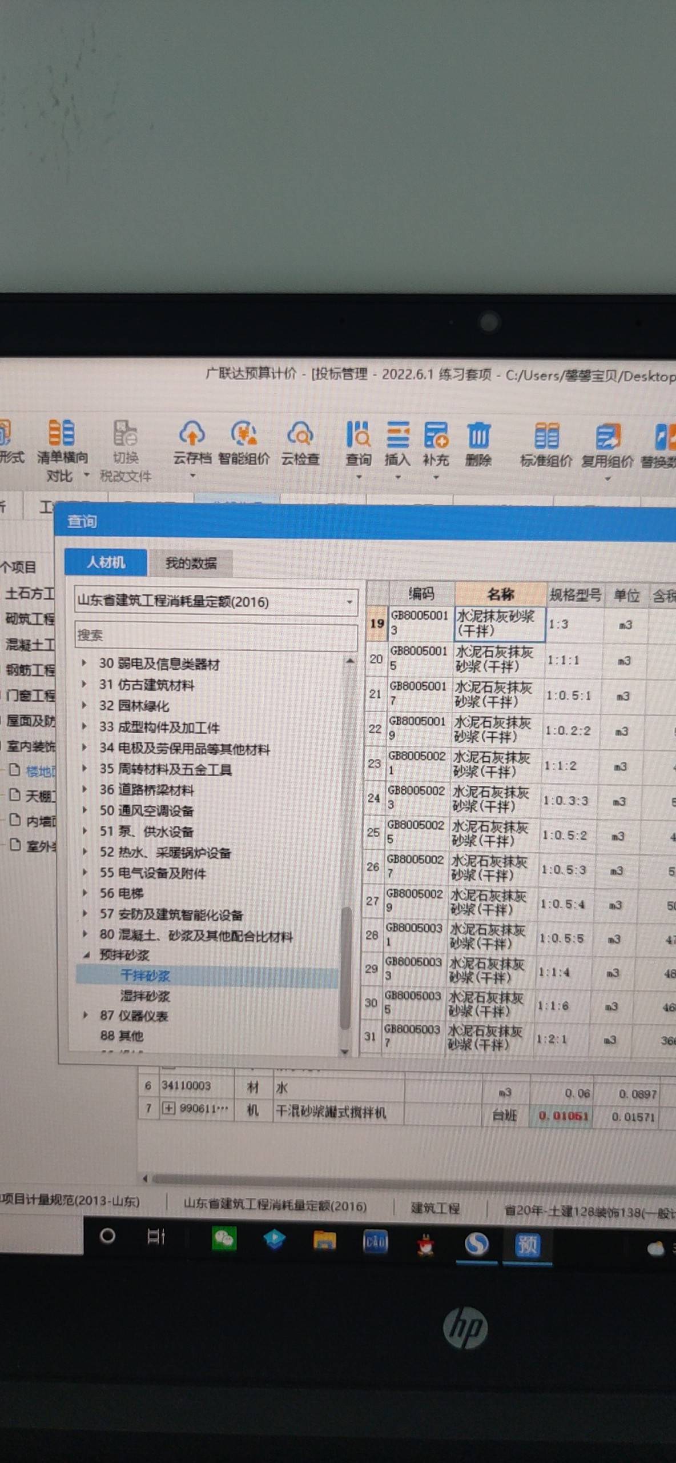
Task: Select 干拌砂浆 in the tree
Action: coord(145,976)
